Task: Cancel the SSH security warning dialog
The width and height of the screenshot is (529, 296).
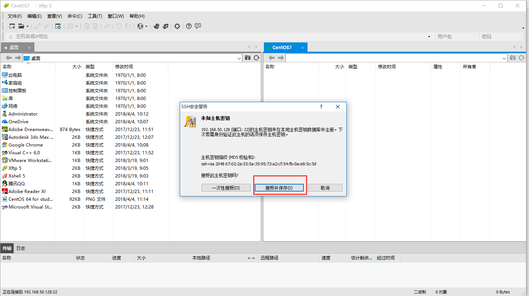Action: [325, 188]
